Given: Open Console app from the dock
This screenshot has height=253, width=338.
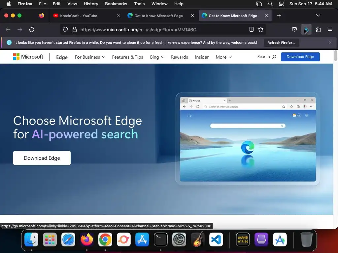Looking at the screenshot, I should point(243,239).
